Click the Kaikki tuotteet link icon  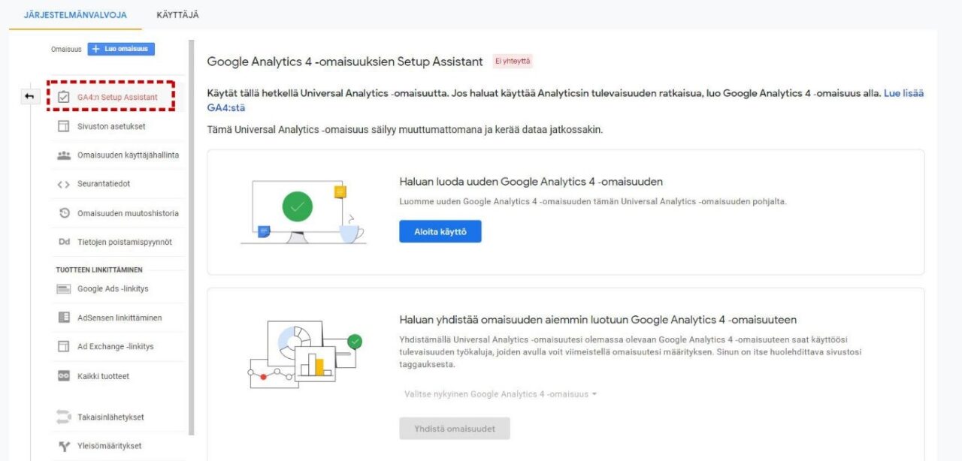(64, 376)
